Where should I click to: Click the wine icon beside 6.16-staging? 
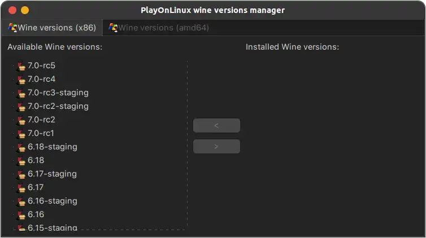pos(21,202)
